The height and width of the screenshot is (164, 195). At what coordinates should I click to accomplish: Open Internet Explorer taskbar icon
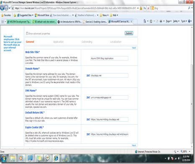(x=56, y=158)
